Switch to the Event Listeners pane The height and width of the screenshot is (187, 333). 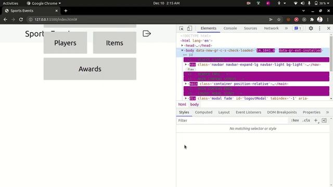248,112
